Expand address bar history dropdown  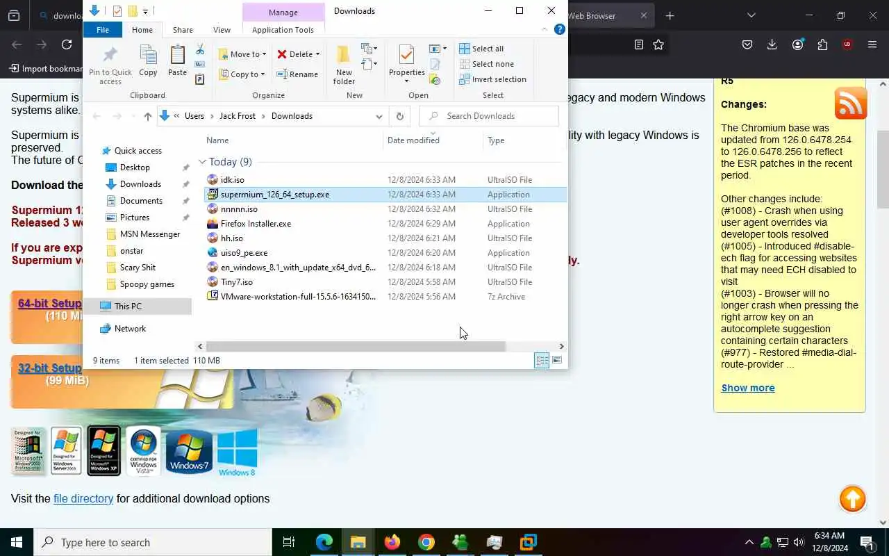(379, 116)
